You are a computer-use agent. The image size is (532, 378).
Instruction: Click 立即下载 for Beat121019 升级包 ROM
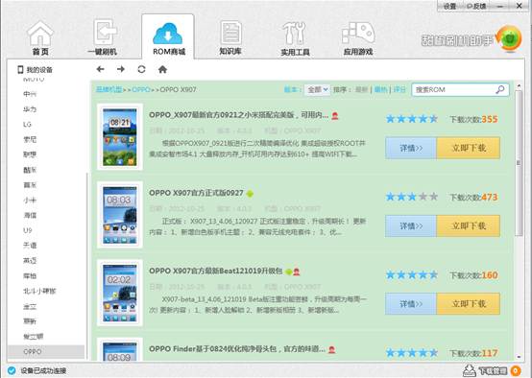coord(469,304)
